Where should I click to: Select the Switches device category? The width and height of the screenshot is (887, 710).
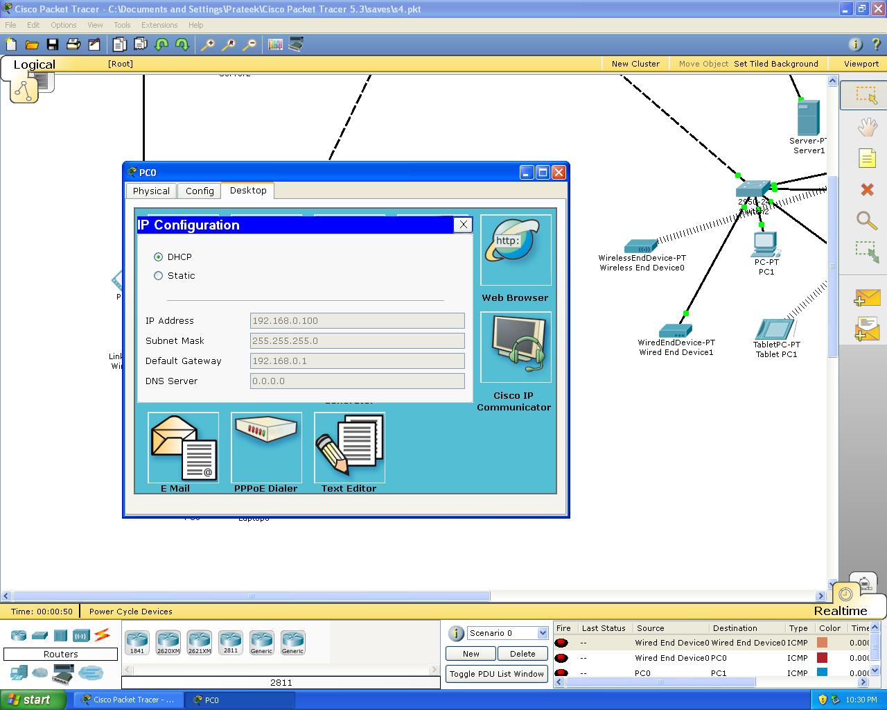[39, 635]
